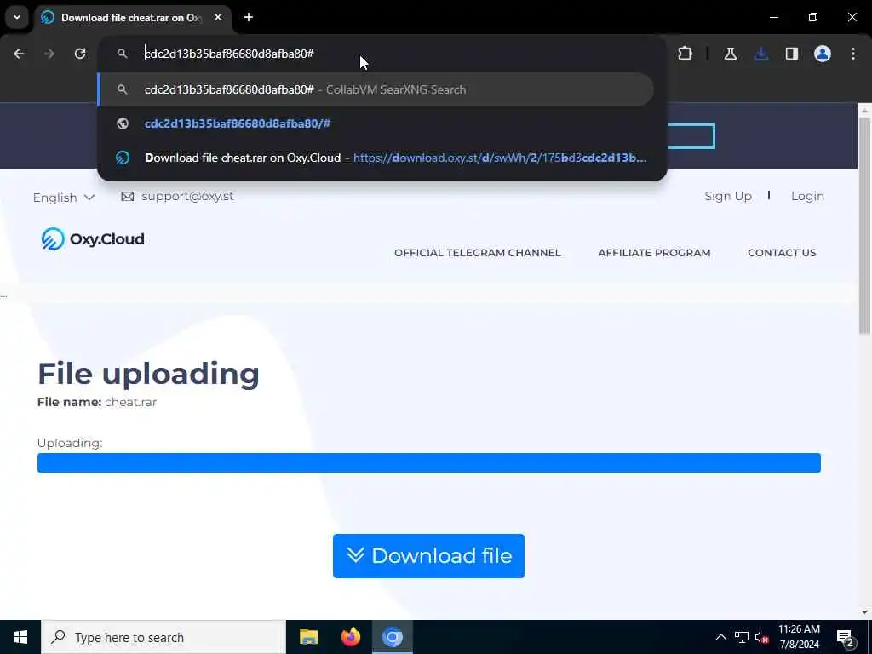Viewport: 872px width, 654px height.
Task: Open the taskbar clock showing 11:26 AM
Action: pyautogui.click(x=799, y=637)
